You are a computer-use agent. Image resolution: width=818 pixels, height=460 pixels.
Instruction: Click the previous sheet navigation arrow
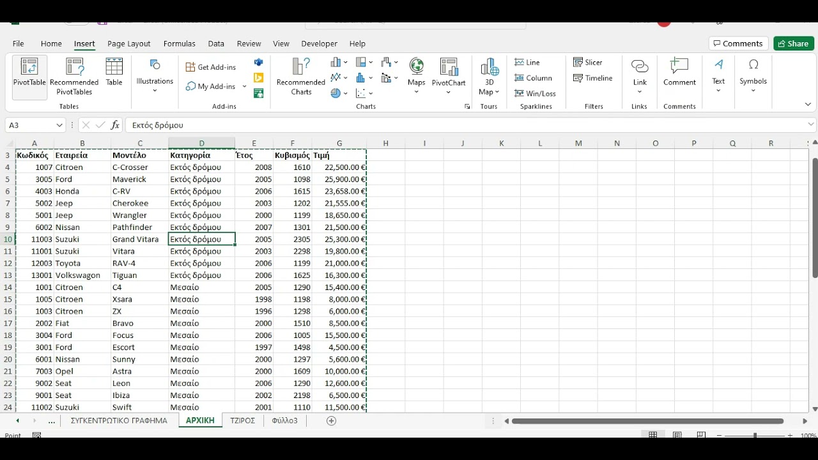click(17, 421)
